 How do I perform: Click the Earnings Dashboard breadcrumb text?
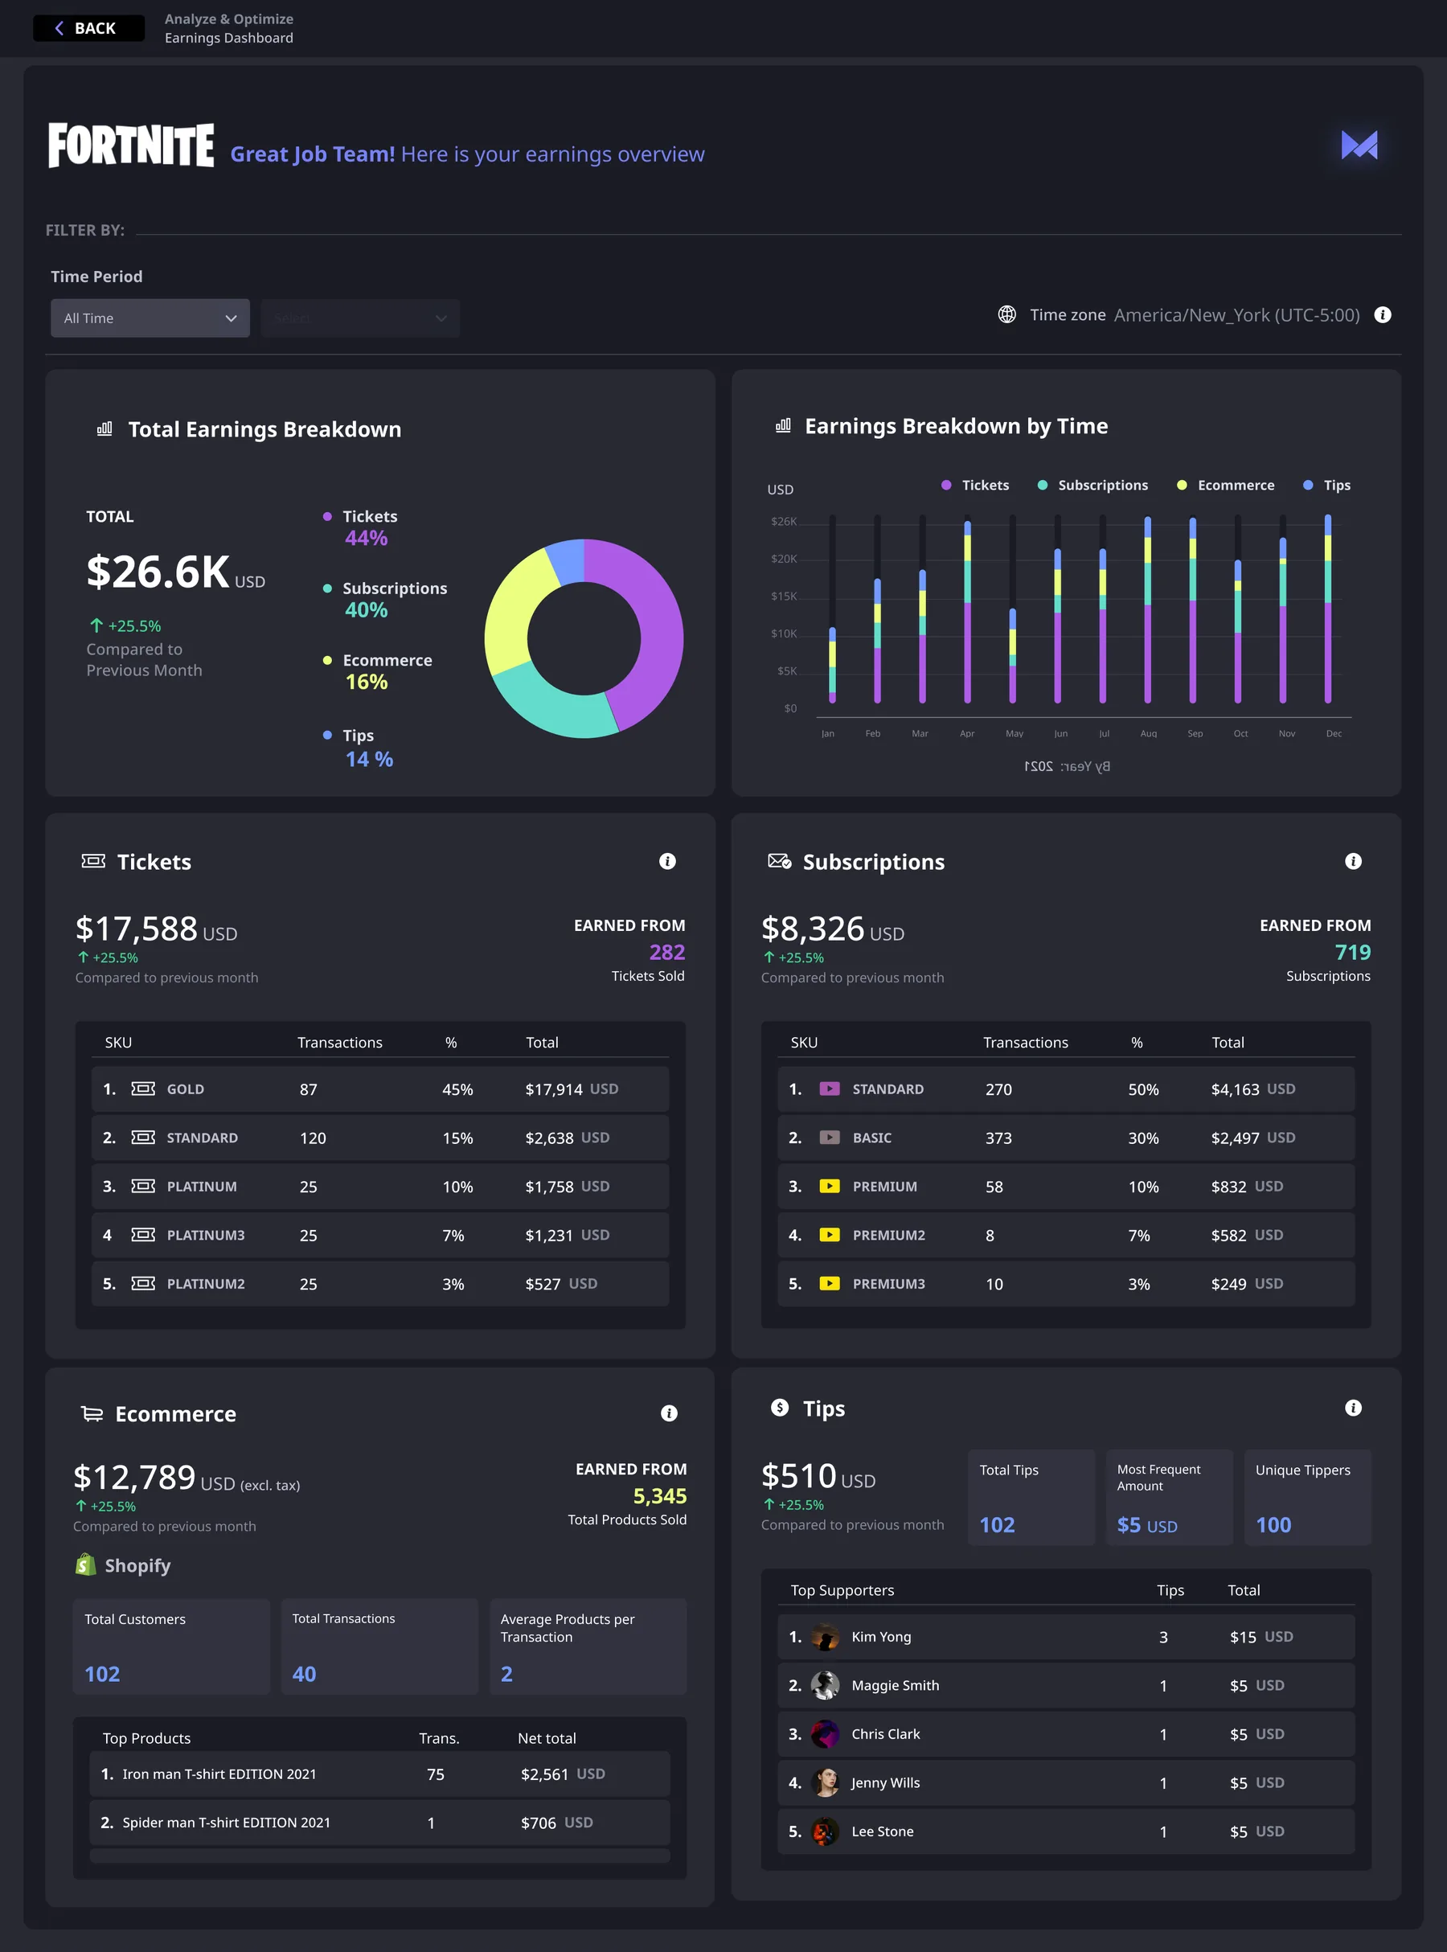click(x=228, y=38)
